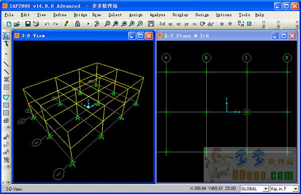Select the Draw Solid cube tool
Image resolution: width=301 pixels, height=194 pixels.
pyautogui.click(x=6, y=120)
